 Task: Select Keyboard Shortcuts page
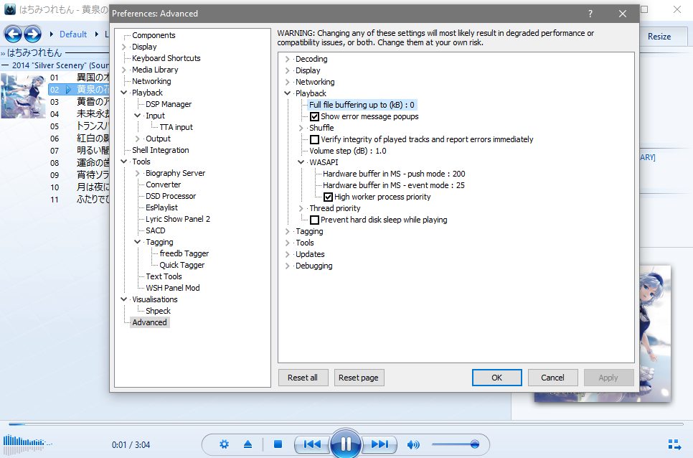(166, 58)
